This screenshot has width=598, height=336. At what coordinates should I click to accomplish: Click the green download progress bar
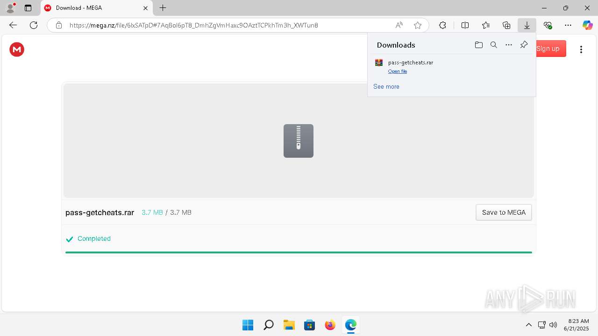click(x=299, y=252)
